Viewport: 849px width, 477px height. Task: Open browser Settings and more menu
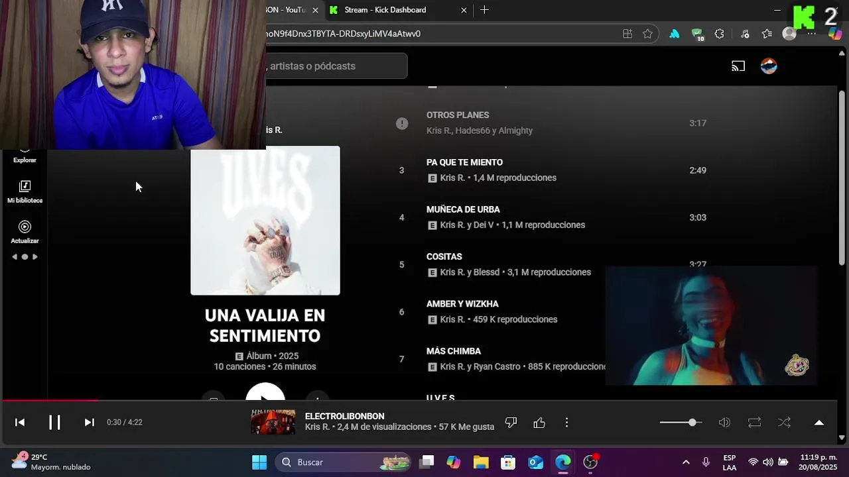(811, 34)
